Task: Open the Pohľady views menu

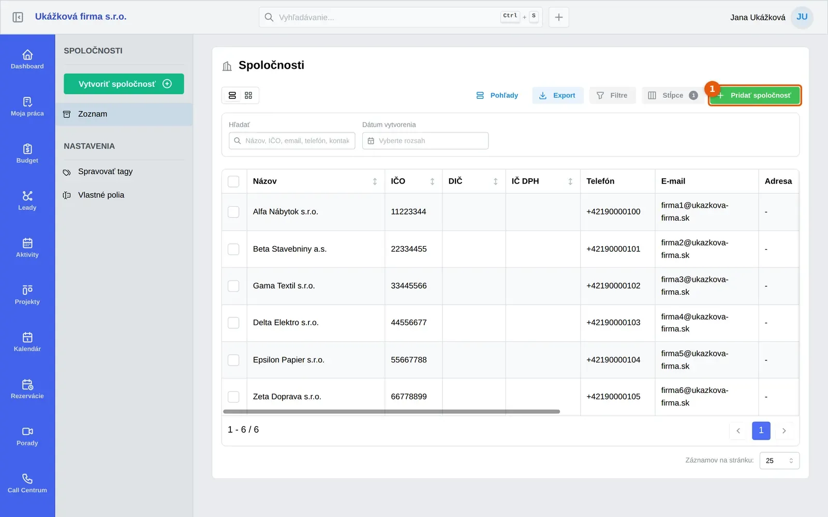Action: tap(497, 96)
